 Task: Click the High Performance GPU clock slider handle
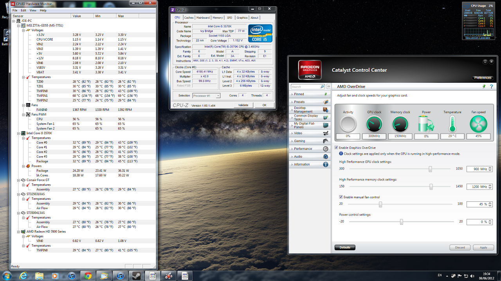pos(430,169)
